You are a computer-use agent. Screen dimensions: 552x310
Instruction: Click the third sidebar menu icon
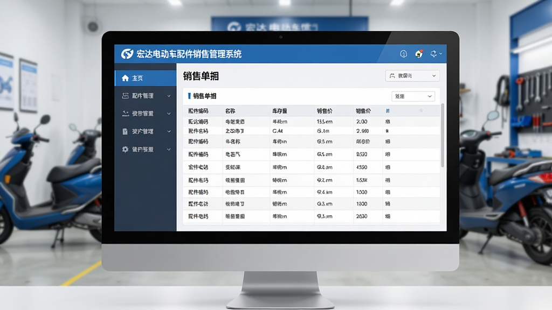[125, 114]
